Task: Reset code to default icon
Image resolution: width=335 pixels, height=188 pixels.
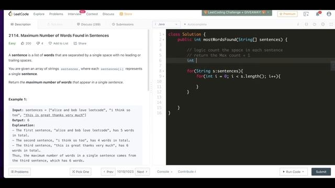Action: point(315,25)
